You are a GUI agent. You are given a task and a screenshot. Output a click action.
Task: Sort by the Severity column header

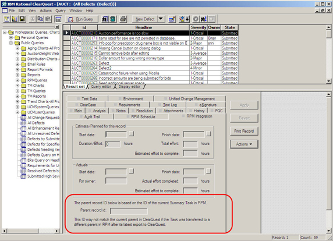point(199,27)
